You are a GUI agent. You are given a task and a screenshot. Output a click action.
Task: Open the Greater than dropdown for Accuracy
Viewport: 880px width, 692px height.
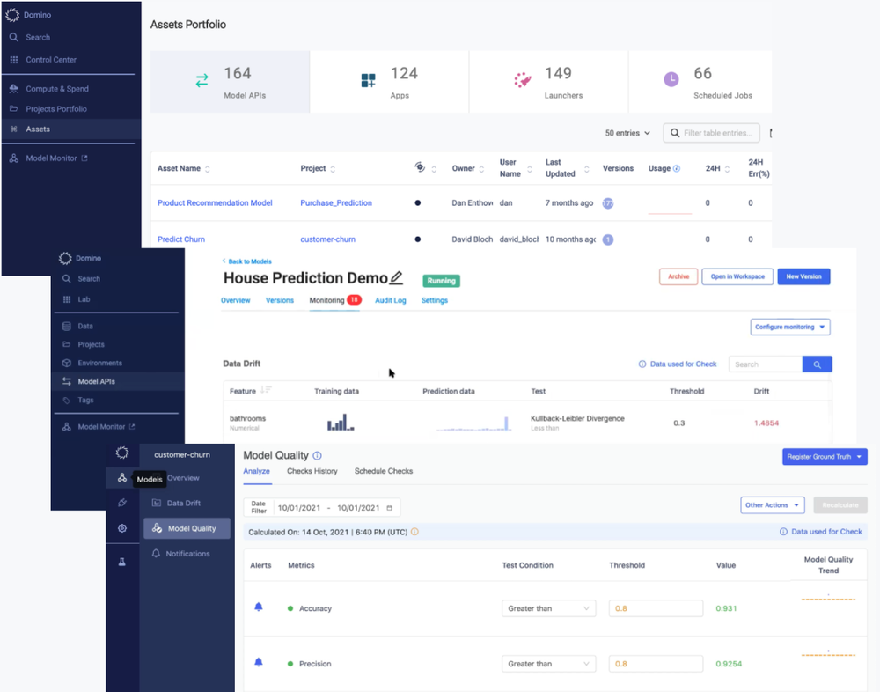coord(548,608)
